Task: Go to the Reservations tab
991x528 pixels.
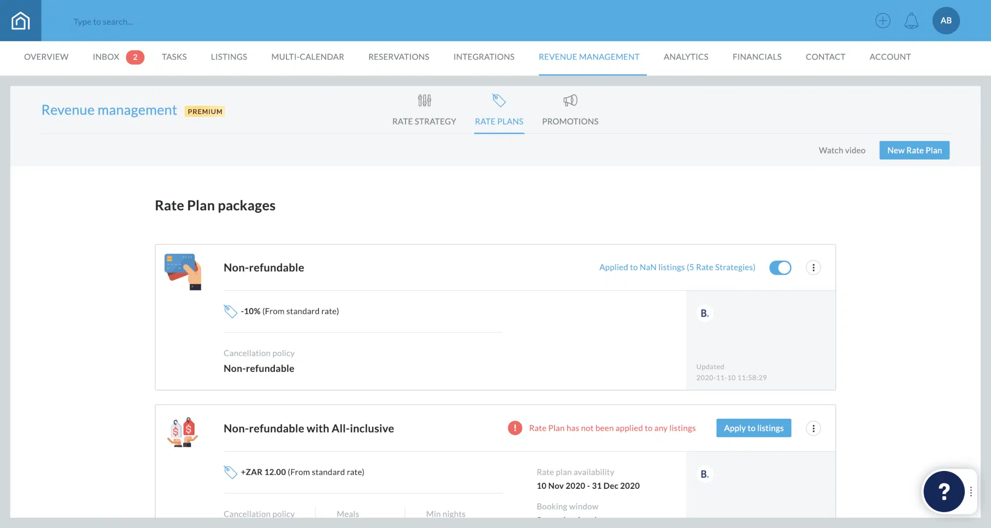Action: (x=399, y=57)
